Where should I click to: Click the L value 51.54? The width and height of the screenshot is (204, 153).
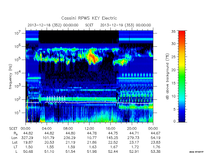click(x=70, y=151)
